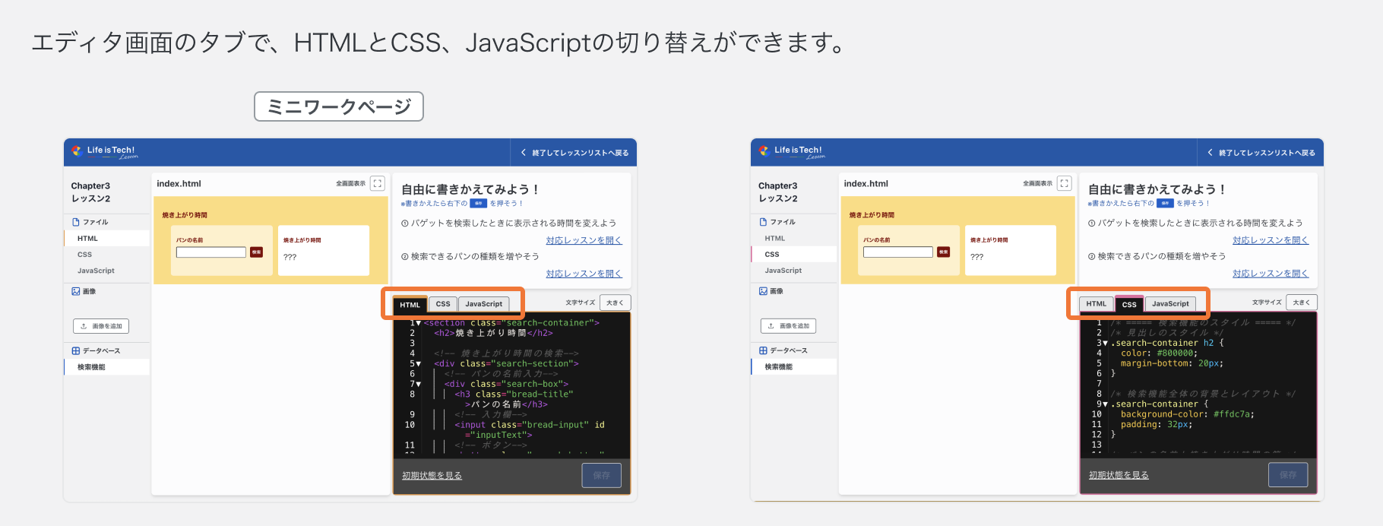Collapse code line 1 section tag fold arrow
1383x526 pixels.
[418, 323]
